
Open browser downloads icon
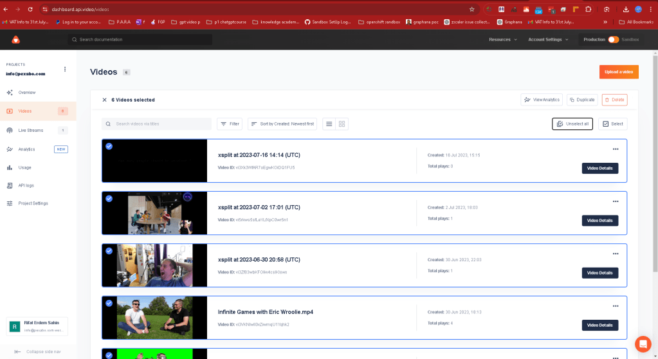click(x=626, y=9)
